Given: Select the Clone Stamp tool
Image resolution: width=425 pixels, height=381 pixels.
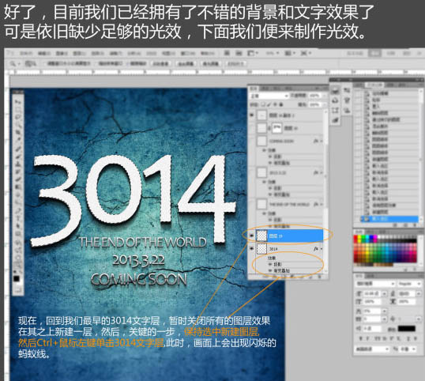Looking at the screenshot, I should [18, 164].
